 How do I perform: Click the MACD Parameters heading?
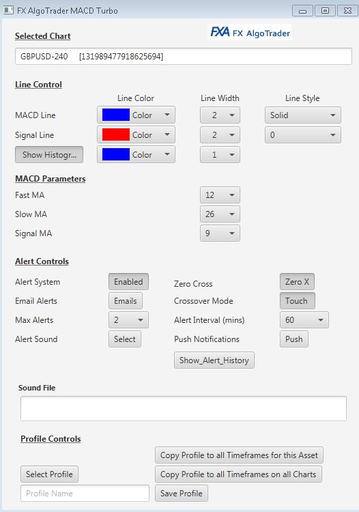point(51,179)
